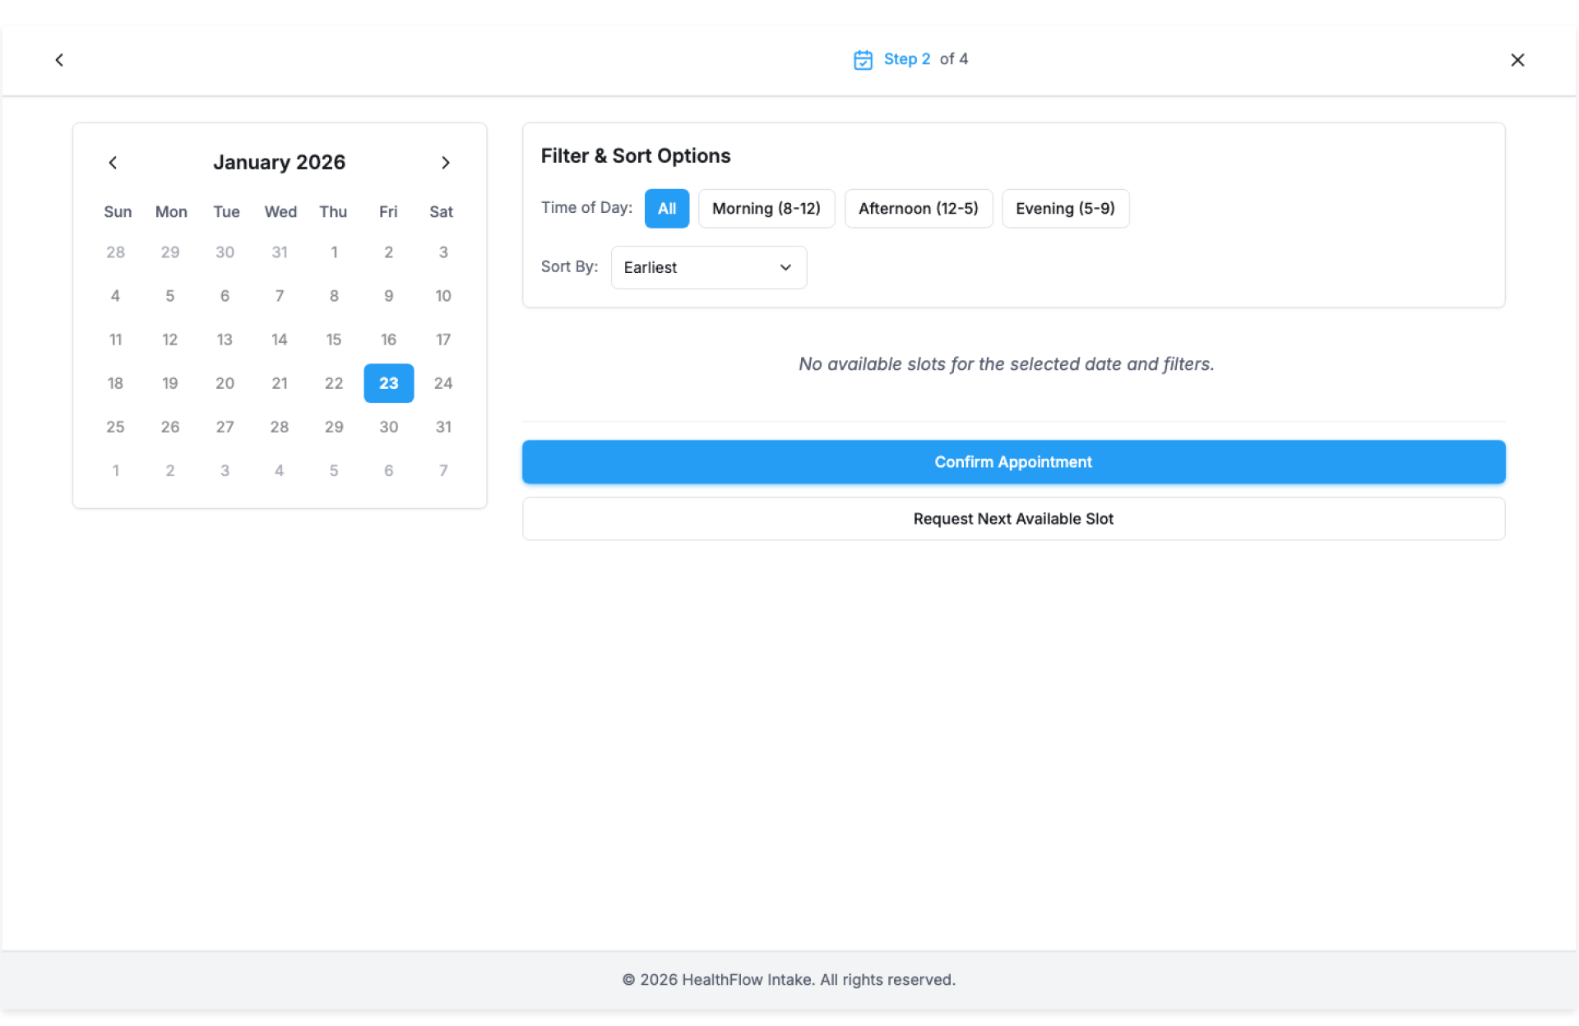Open the Sort By dropdown
The image size is (1579, 1026).
707,268
